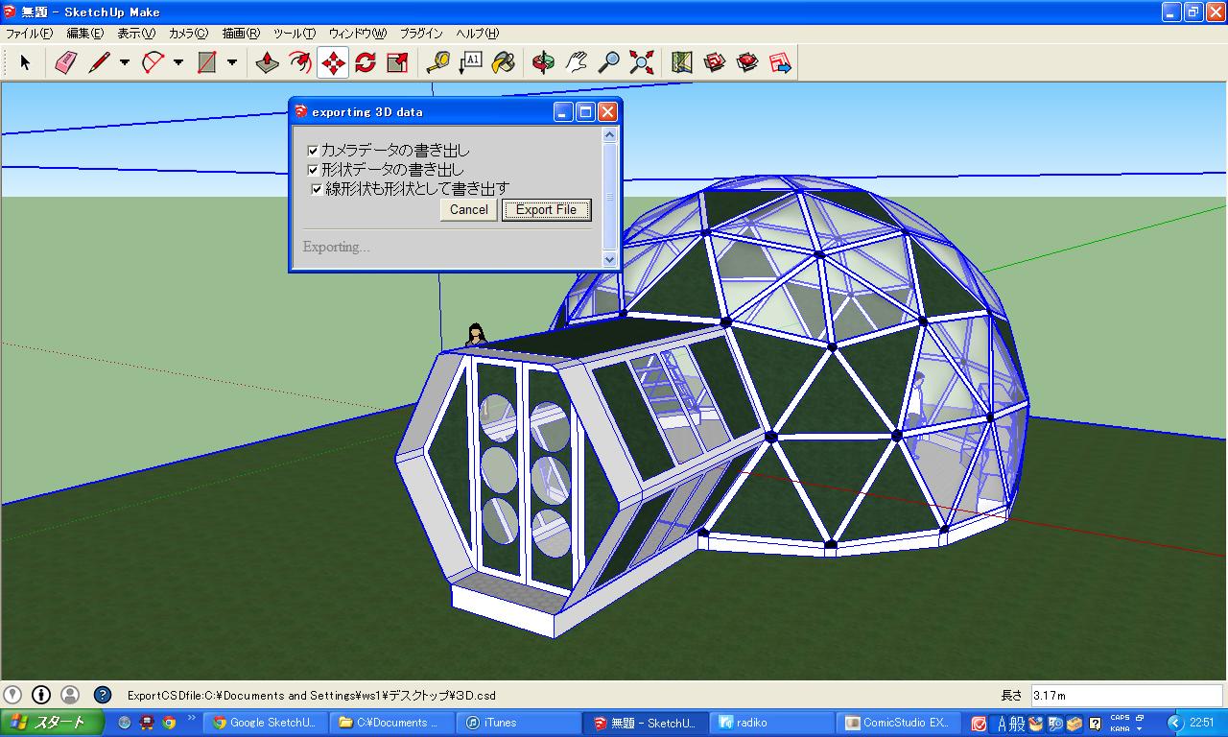This screenshot has width=1228, height=737.
Task: Open the プラグイン menu
Action: coord(421,33)
